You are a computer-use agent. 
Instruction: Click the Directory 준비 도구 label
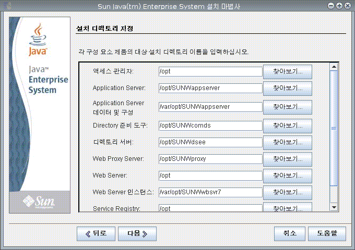tap(120, 126)
